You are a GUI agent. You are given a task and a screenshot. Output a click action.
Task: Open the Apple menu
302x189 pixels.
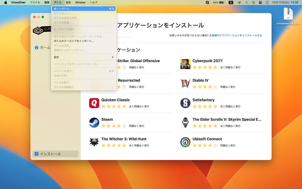click(x=5, y=3)
